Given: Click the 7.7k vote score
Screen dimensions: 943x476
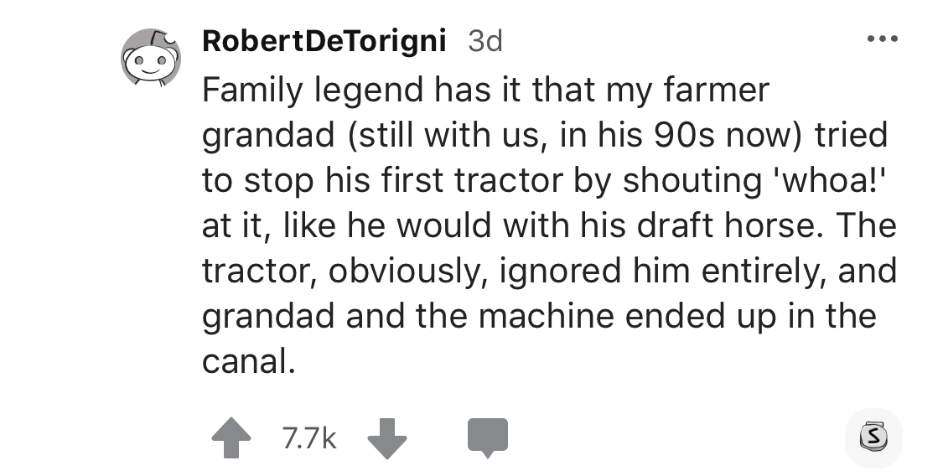Looking at the screenshot, I should (x=308, y=437).
